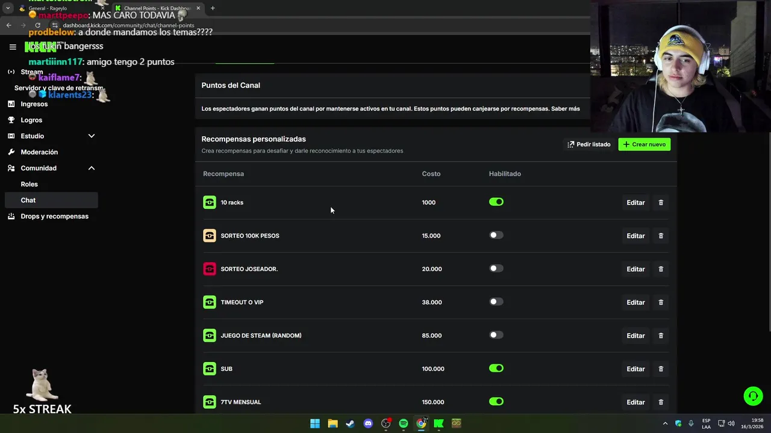Delete the 10 racks reward
Screen dimensions: 771x433
661,203
